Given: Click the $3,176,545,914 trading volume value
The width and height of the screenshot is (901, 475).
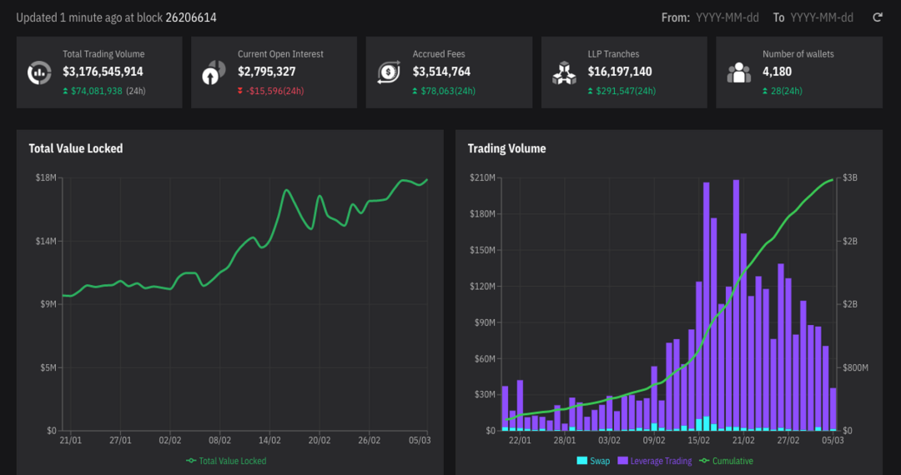Looking at the screenshot, I should 103,72.
